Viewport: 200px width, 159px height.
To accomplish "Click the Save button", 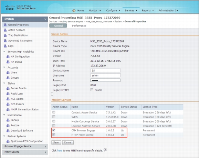I will 56,142.
